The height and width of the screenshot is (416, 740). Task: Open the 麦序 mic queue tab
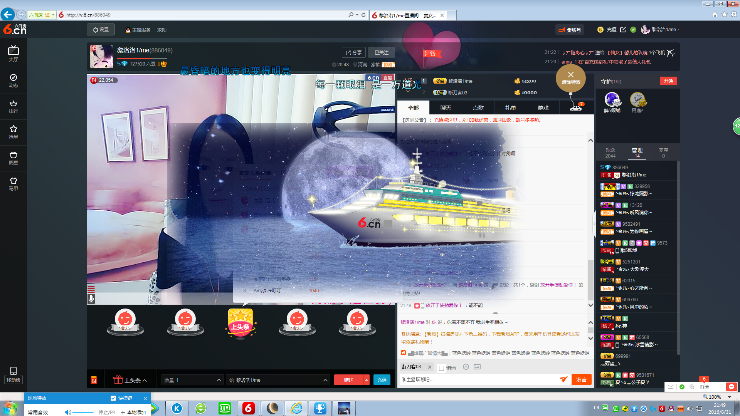[663, 153]
